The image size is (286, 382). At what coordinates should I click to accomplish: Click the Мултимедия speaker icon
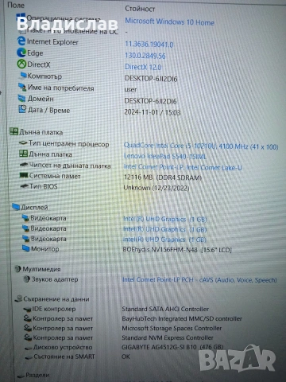(x=17, y=269)
